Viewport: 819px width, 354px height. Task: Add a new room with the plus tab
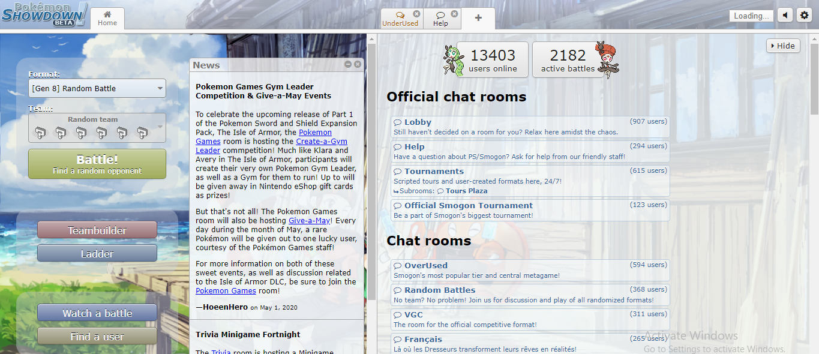pyautogui.click(x=478, y=18)
